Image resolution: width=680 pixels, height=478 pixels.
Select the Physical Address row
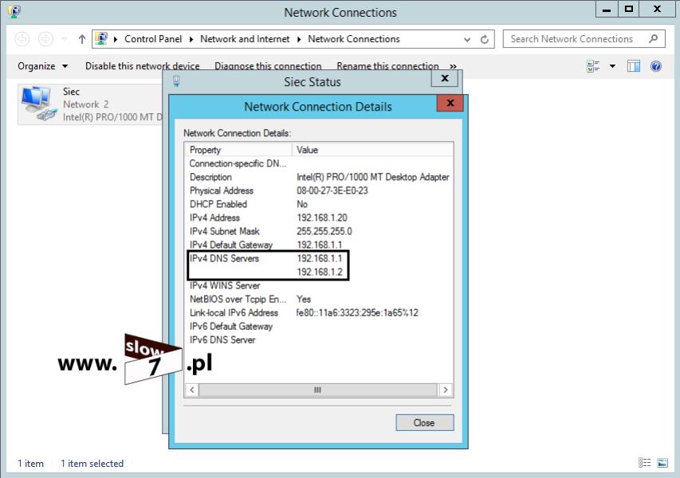pos(319,190)
